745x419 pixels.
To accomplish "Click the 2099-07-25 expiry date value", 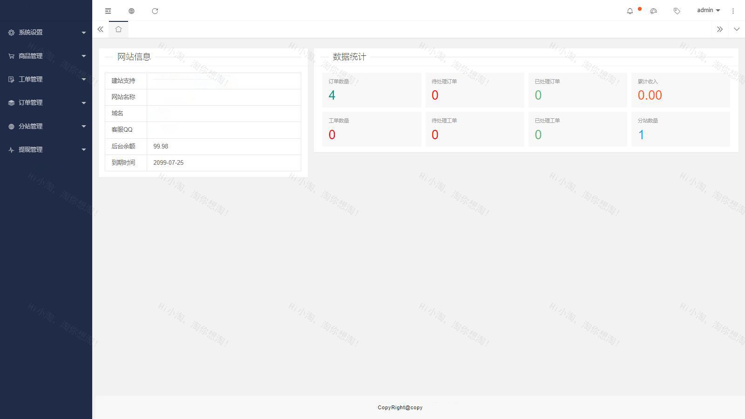I will pyautogui.click(x=169, y=162).
